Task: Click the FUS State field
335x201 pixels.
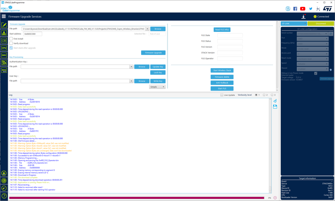Action: click(230, 35)
